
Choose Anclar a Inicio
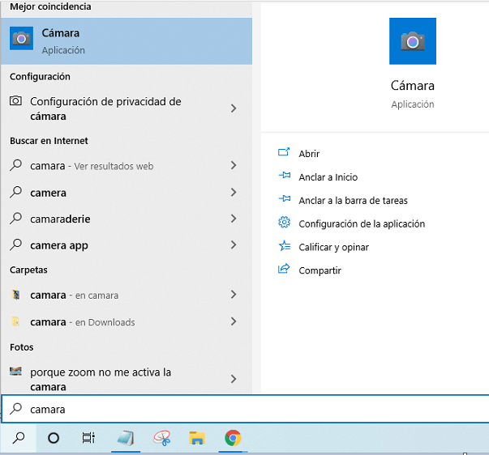tap(328, 176)
